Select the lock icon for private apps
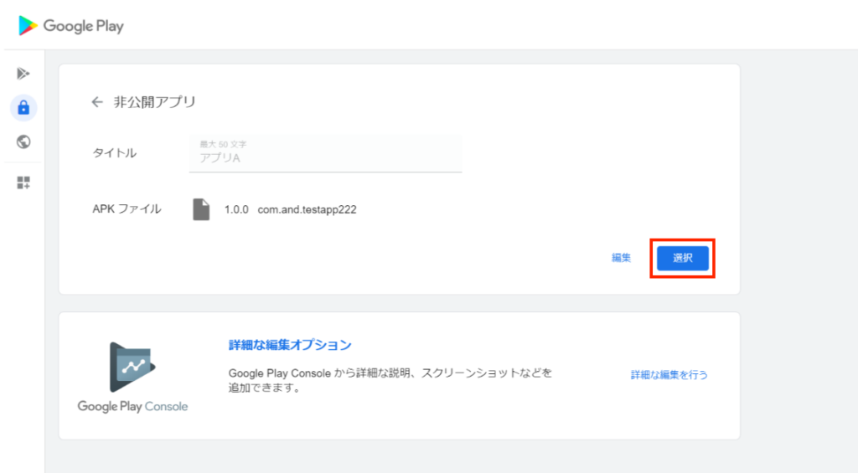The height and width of the screenshot is (473, 858). (23, 108)
